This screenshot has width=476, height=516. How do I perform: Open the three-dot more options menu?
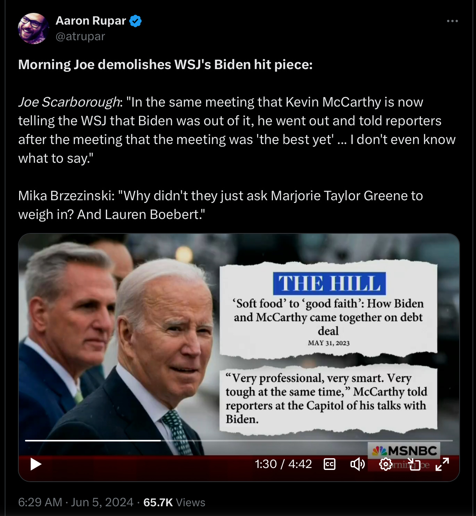tap(452, 21)
